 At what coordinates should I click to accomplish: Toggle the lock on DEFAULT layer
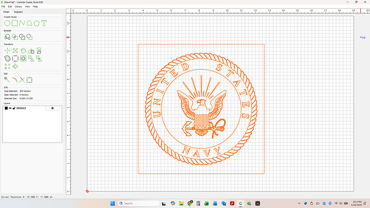point(14,108)
